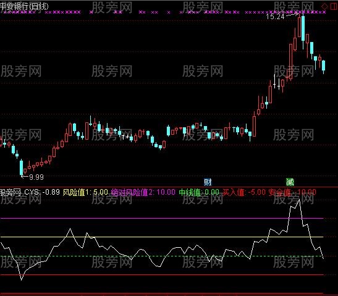Click the tall cyan candle at the 15.24 peak
338x296 pixels.
tap(303, 28)
